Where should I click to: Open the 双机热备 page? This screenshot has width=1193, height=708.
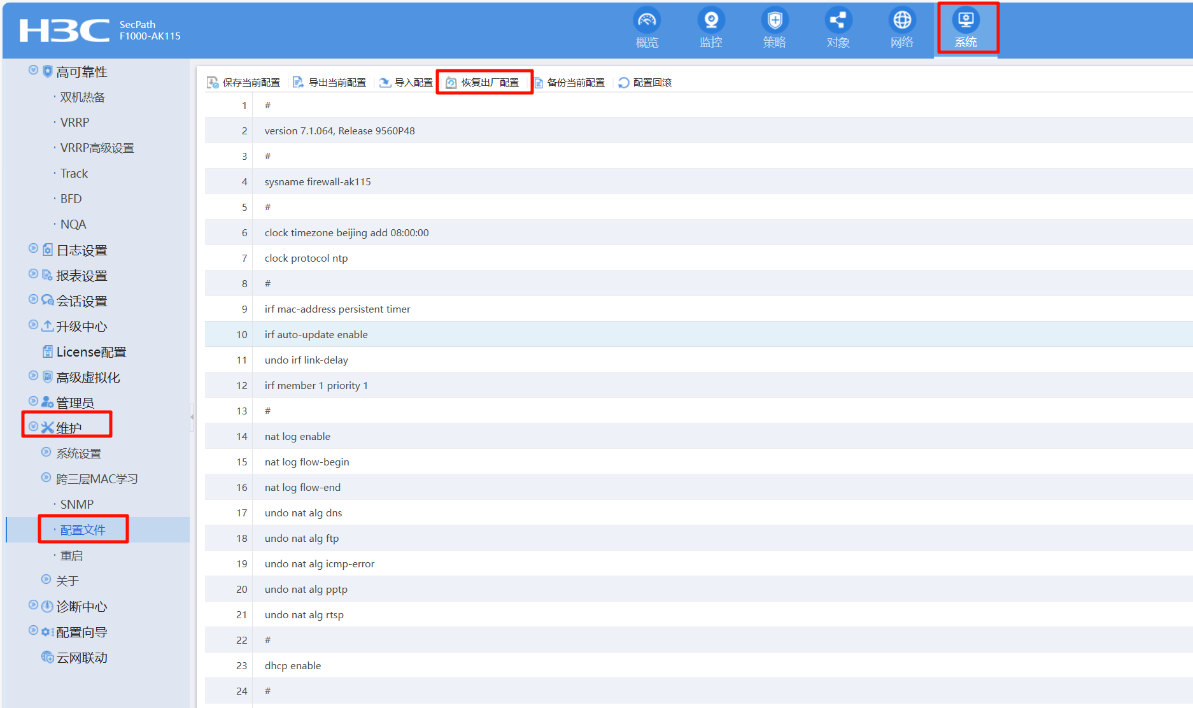(83, 97)
